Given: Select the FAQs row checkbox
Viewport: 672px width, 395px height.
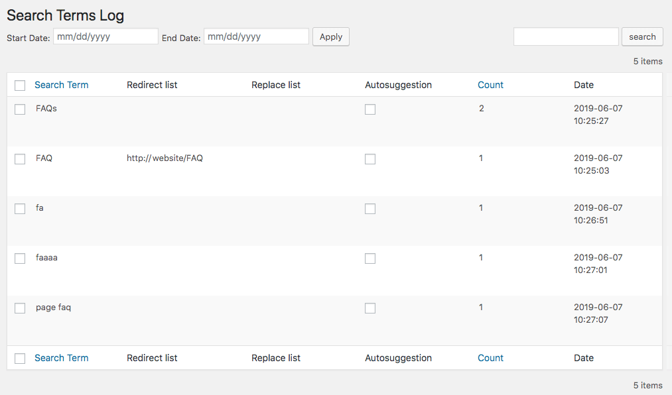Looking at the screenshot, I should pos(20,109).
